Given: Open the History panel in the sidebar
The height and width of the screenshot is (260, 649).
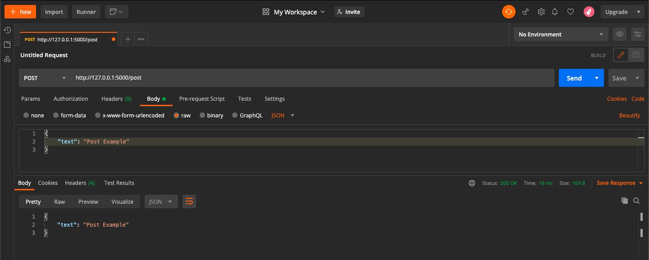Looking at the screenshot, I should 7,30.
